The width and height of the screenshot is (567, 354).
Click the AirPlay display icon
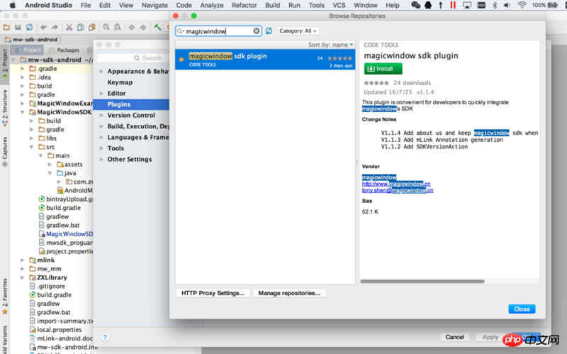[x=467, y=5]
